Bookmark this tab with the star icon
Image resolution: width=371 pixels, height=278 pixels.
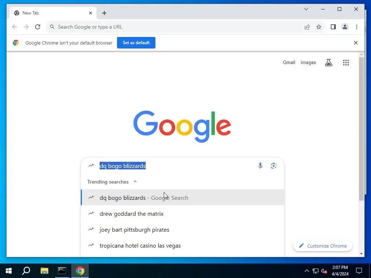[x=319, y=27]
